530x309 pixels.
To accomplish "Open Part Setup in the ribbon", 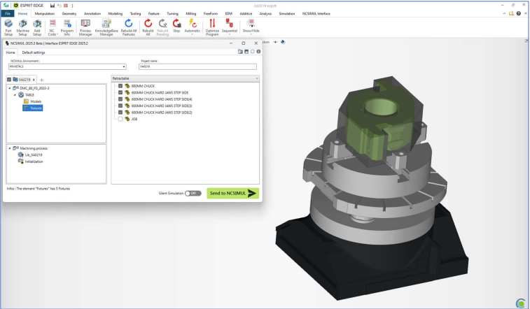I will coord(8,27).
